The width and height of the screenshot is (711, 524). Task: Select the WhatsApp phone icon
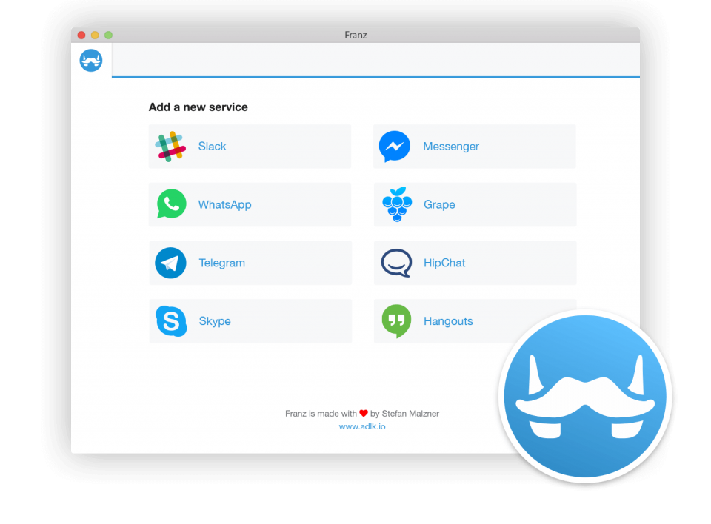pos(171,205)
